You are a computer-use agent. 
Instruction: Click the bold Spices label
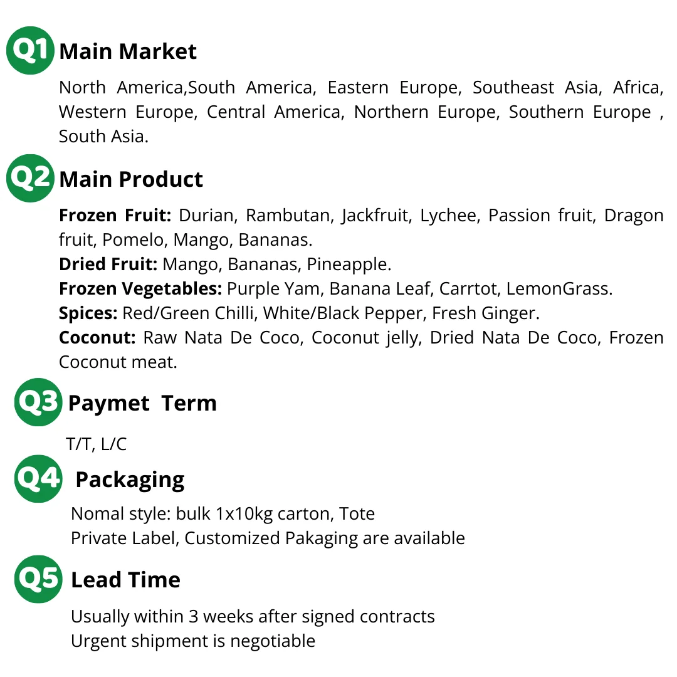[88, 313]
